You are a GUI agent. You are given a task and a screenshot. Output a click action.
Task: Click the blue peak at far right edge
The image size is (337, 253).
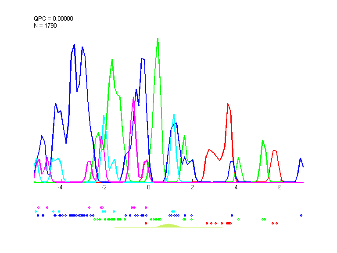click(x=301, y=158)
